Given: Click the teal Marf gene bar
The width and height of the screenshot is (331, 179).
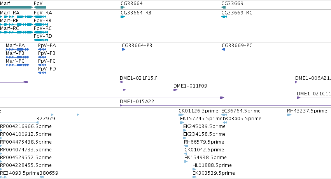Looking at the screenshot, I should point(16,7).
